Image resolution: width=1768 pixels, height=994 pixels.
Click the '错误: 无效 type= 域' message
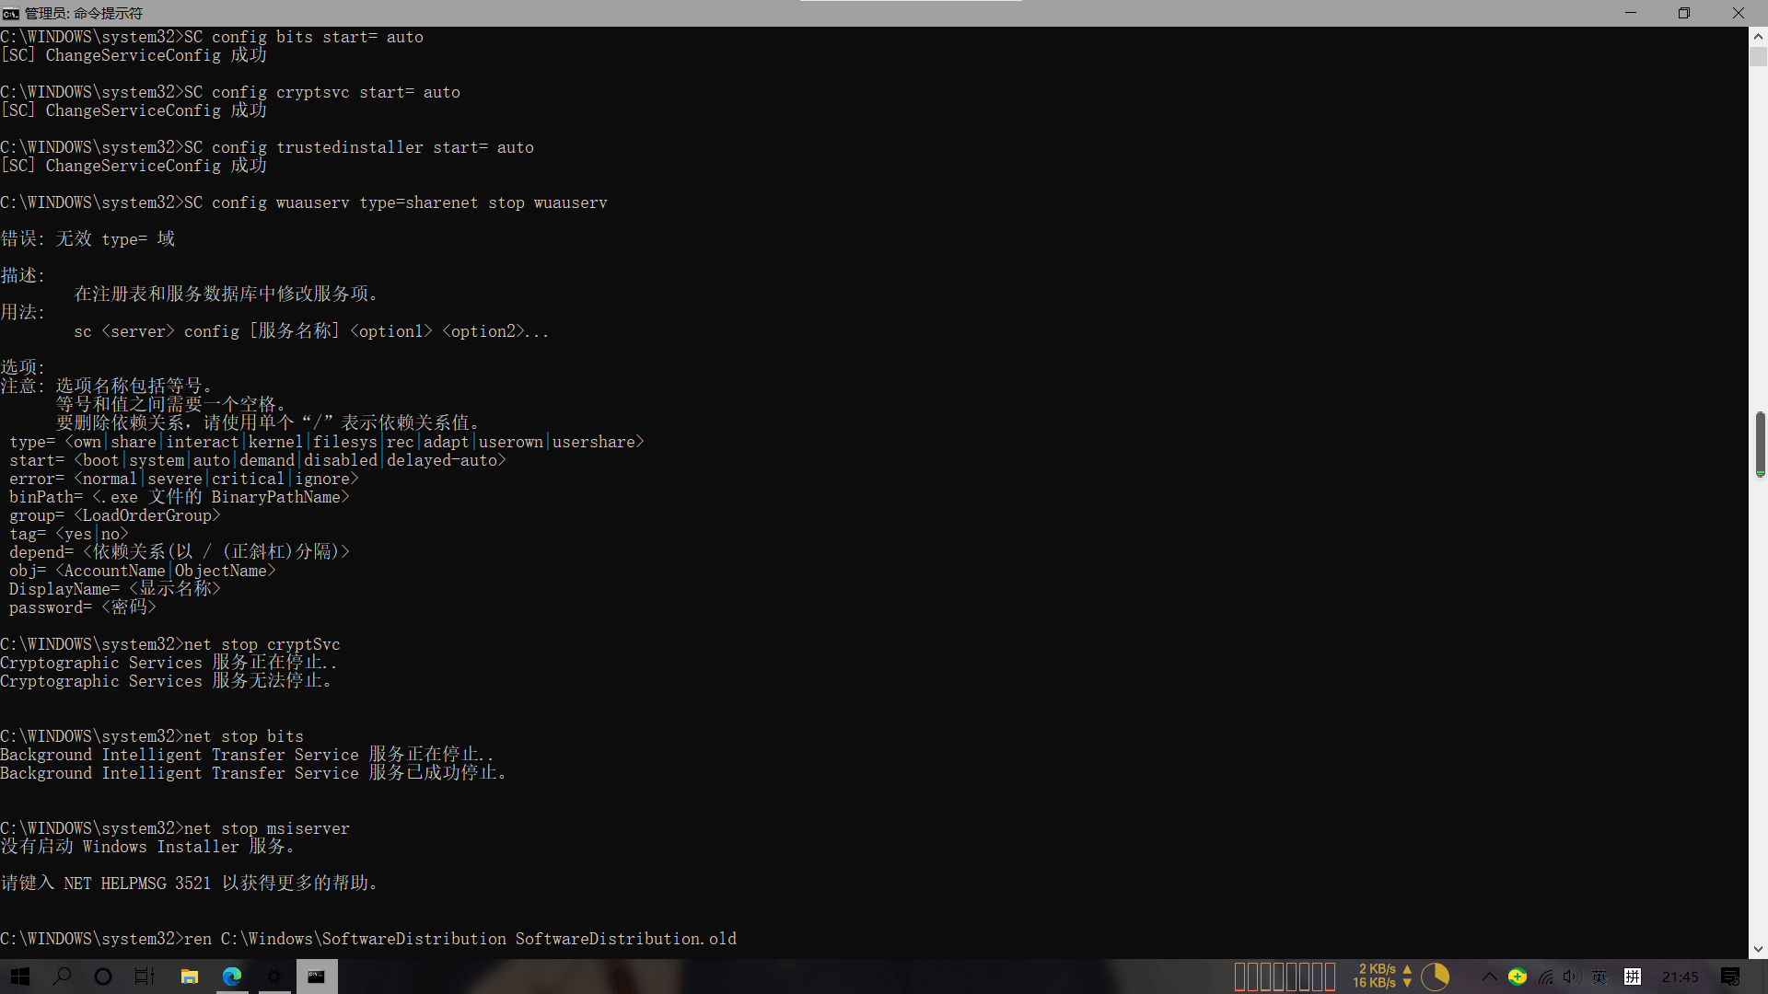pyautogui.click(x=87, y=239)
